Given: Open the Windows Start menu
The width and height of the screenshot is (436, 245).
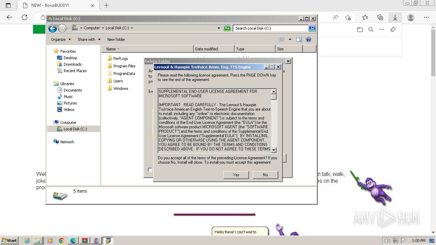Looking at the screenshot, I should click(9, 241).
